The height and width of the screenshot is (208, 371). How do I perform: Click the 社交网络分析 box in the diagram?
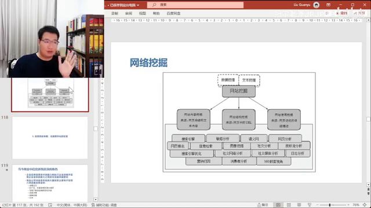[232, 154]
